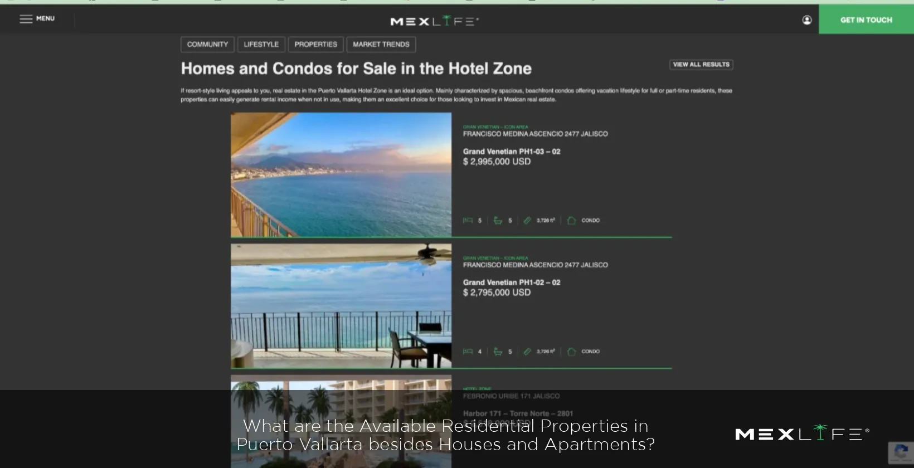Click the VIEW ALL RESULTS button

point(701,65)
